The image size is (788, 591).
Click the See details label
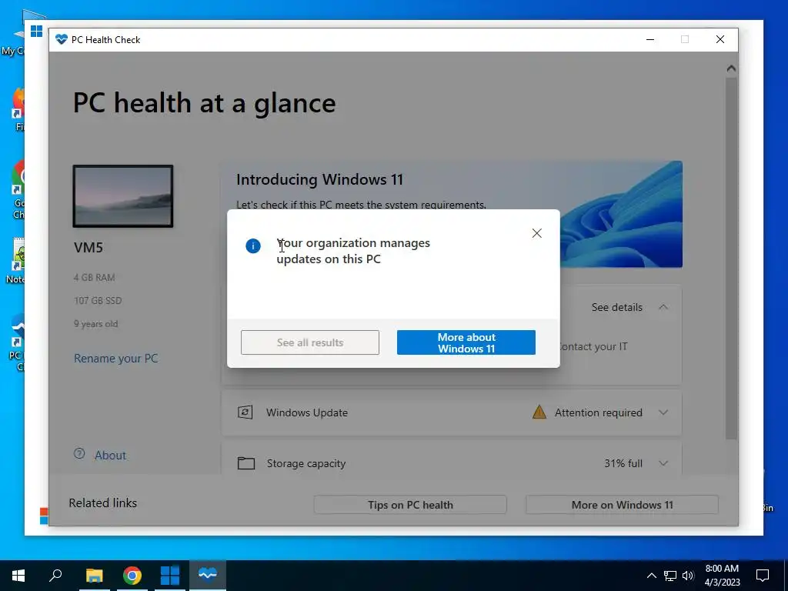(616, 307)
